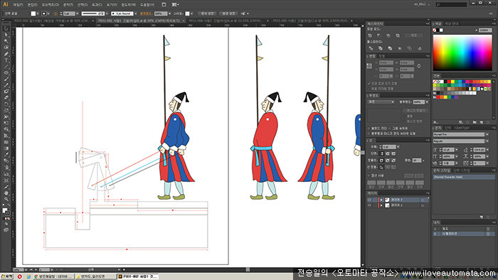Click the Divide pathfinder icon
Image resolution: width=498 pixels, height=280 pixels.
371,48
